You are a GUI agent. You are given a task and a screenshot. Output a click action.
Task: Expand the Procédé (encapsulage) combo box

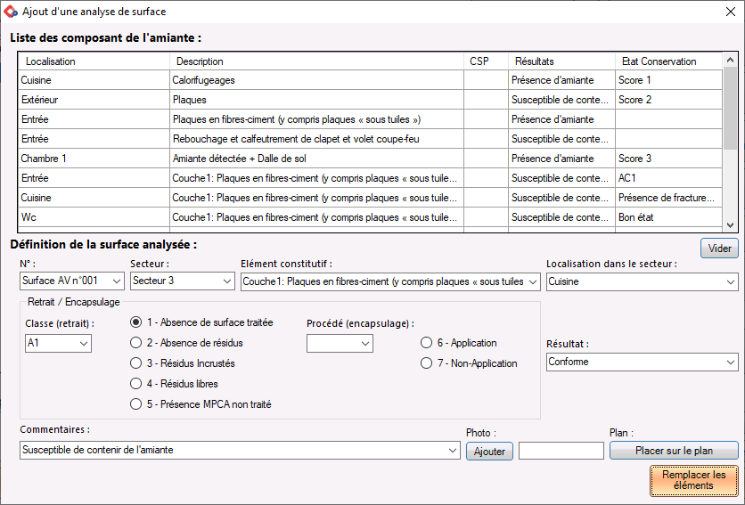point(340,343)
